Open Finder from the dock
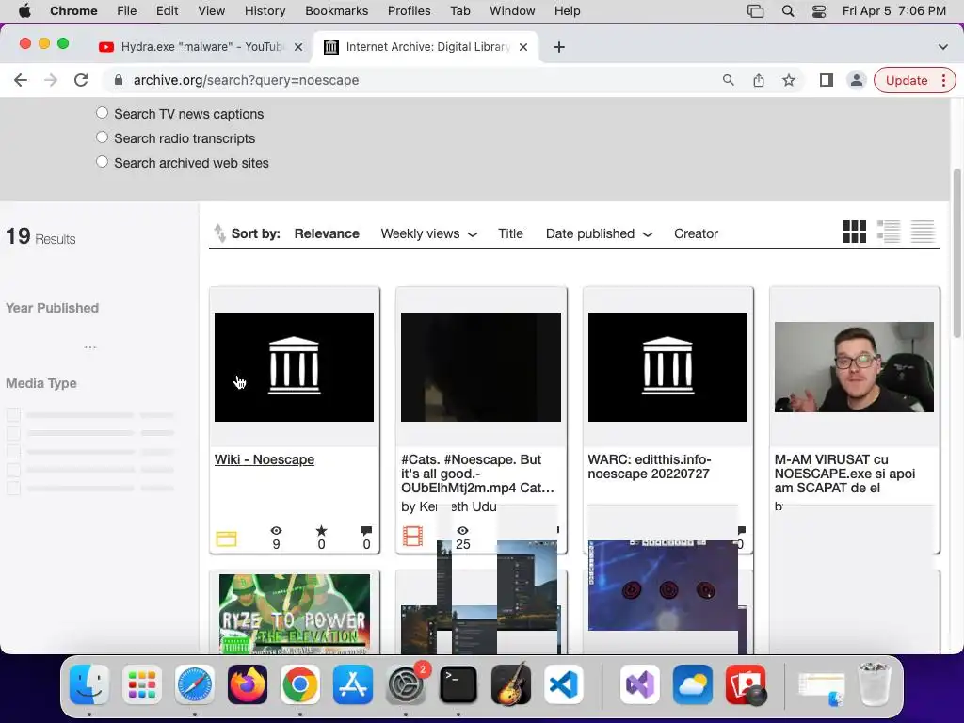 point(89,684)
